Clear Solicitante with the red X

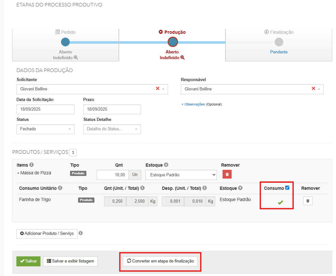point(157,89)
